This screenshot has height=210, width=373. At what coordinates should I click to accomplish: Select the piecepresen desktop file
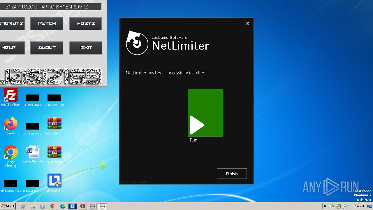[32, 186]
